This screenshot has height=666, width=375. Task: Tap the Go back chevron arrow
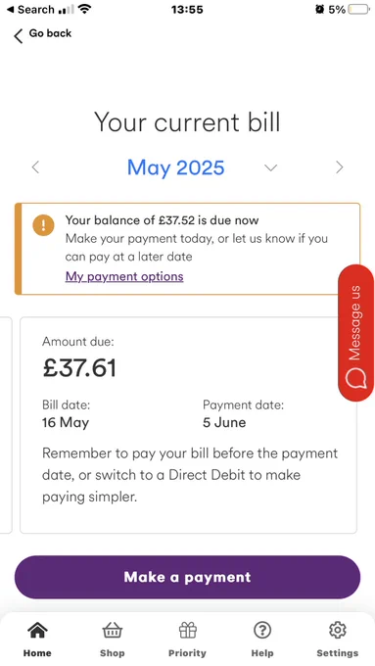(18, 36)
